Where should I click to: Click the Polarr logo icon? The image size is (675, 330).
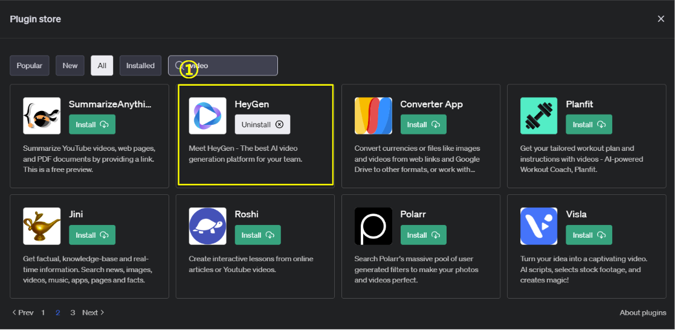(373, 226)
